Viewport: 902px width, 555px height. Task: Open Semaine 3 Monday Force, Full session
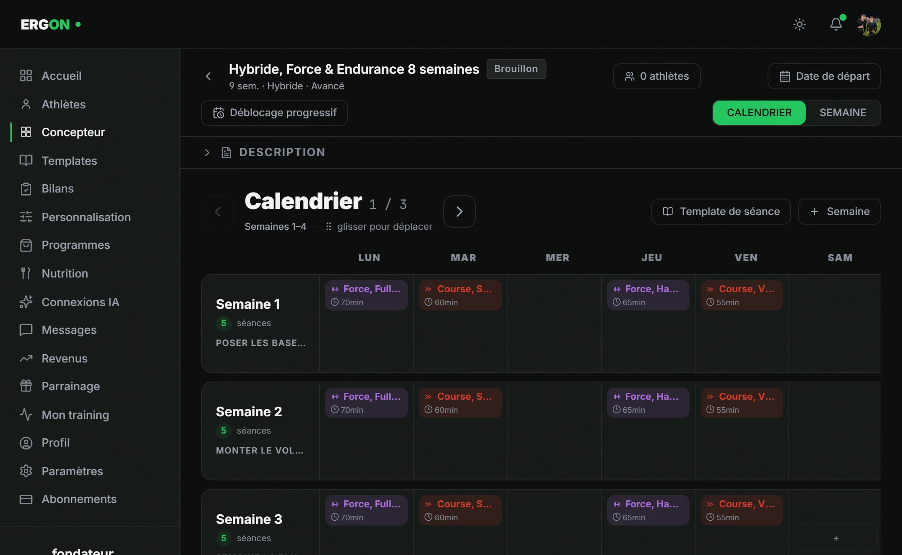point(366,510)
